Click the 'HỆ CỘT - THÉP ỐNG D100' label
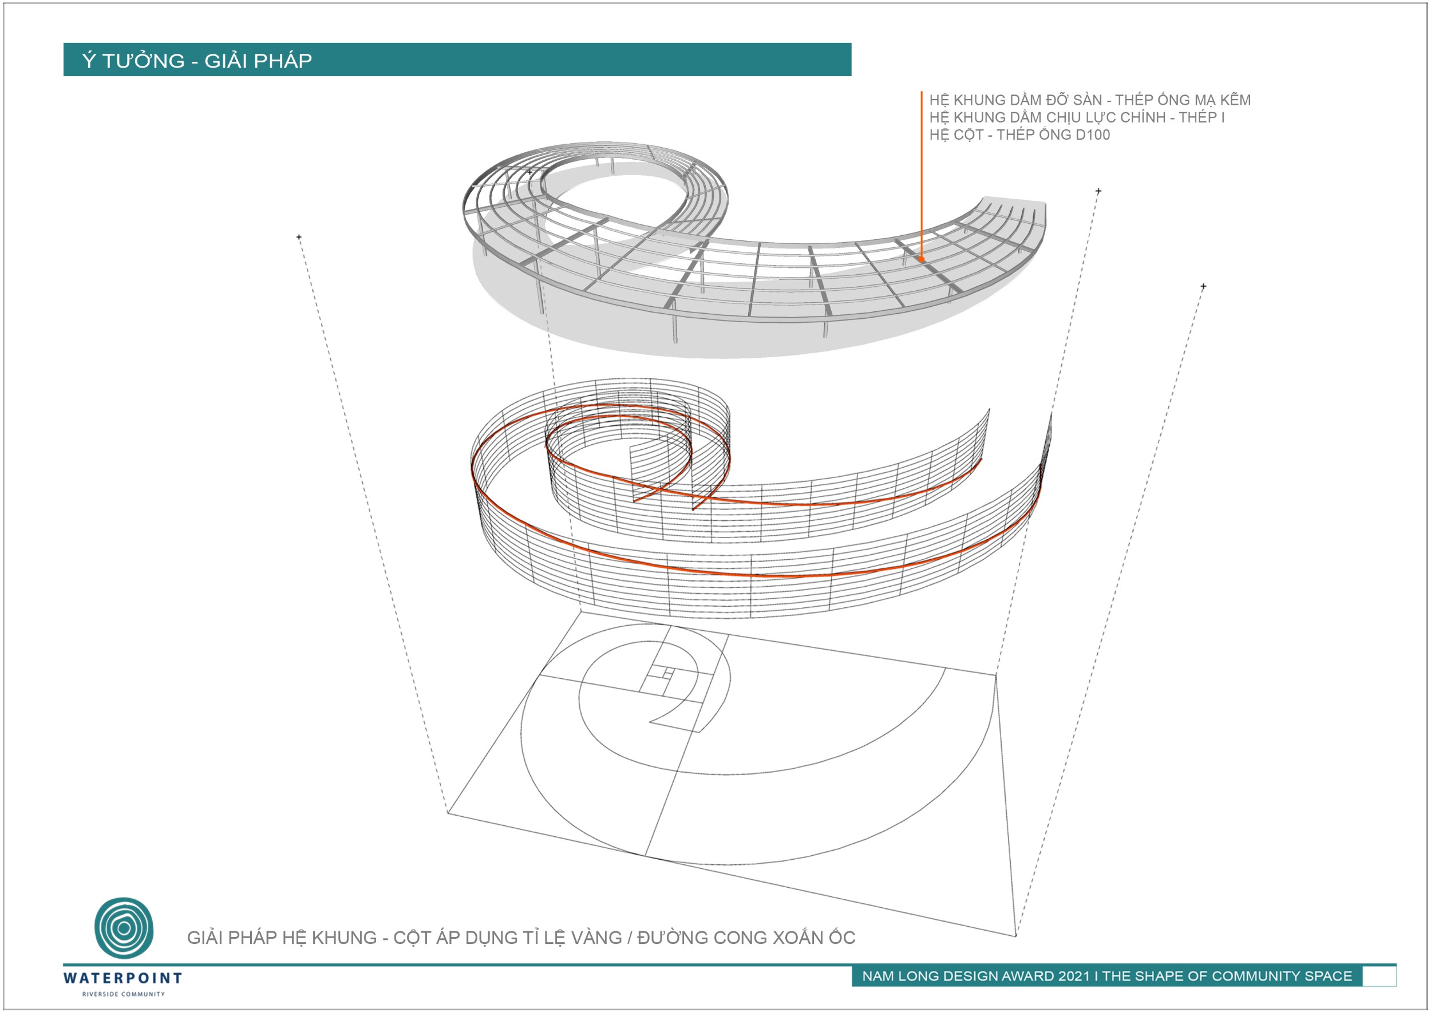1431x1012 pixels. pyautogui.click(x=1019, y=135)
